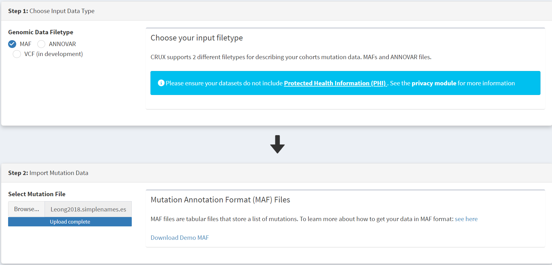Select the MAF filetype radio button
552x265 pixels.
click(x=12, y=44)
